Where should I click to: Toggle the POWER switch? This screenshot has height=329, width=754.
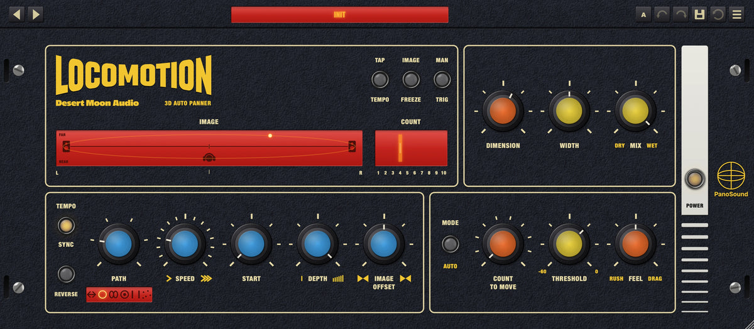694,180
